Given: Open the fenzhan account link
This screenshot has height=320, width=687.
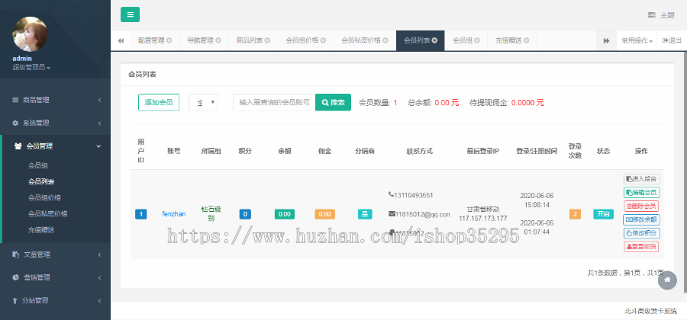Looking at the screenshot, I should pos(174,214).
